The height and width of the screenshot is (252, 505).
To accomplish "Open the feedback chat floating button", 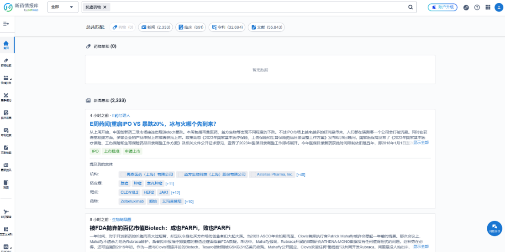I will (x=494, y=228).
